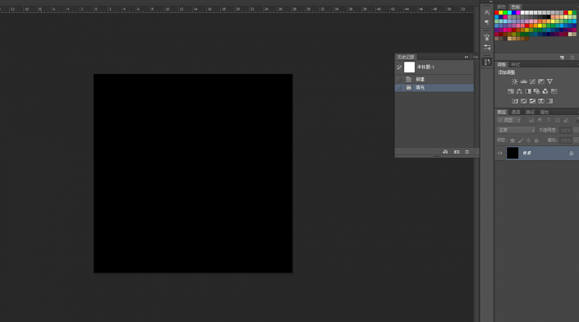Switch to the 色板 tab
Screen dimensions: 579x322
point(516,7)
